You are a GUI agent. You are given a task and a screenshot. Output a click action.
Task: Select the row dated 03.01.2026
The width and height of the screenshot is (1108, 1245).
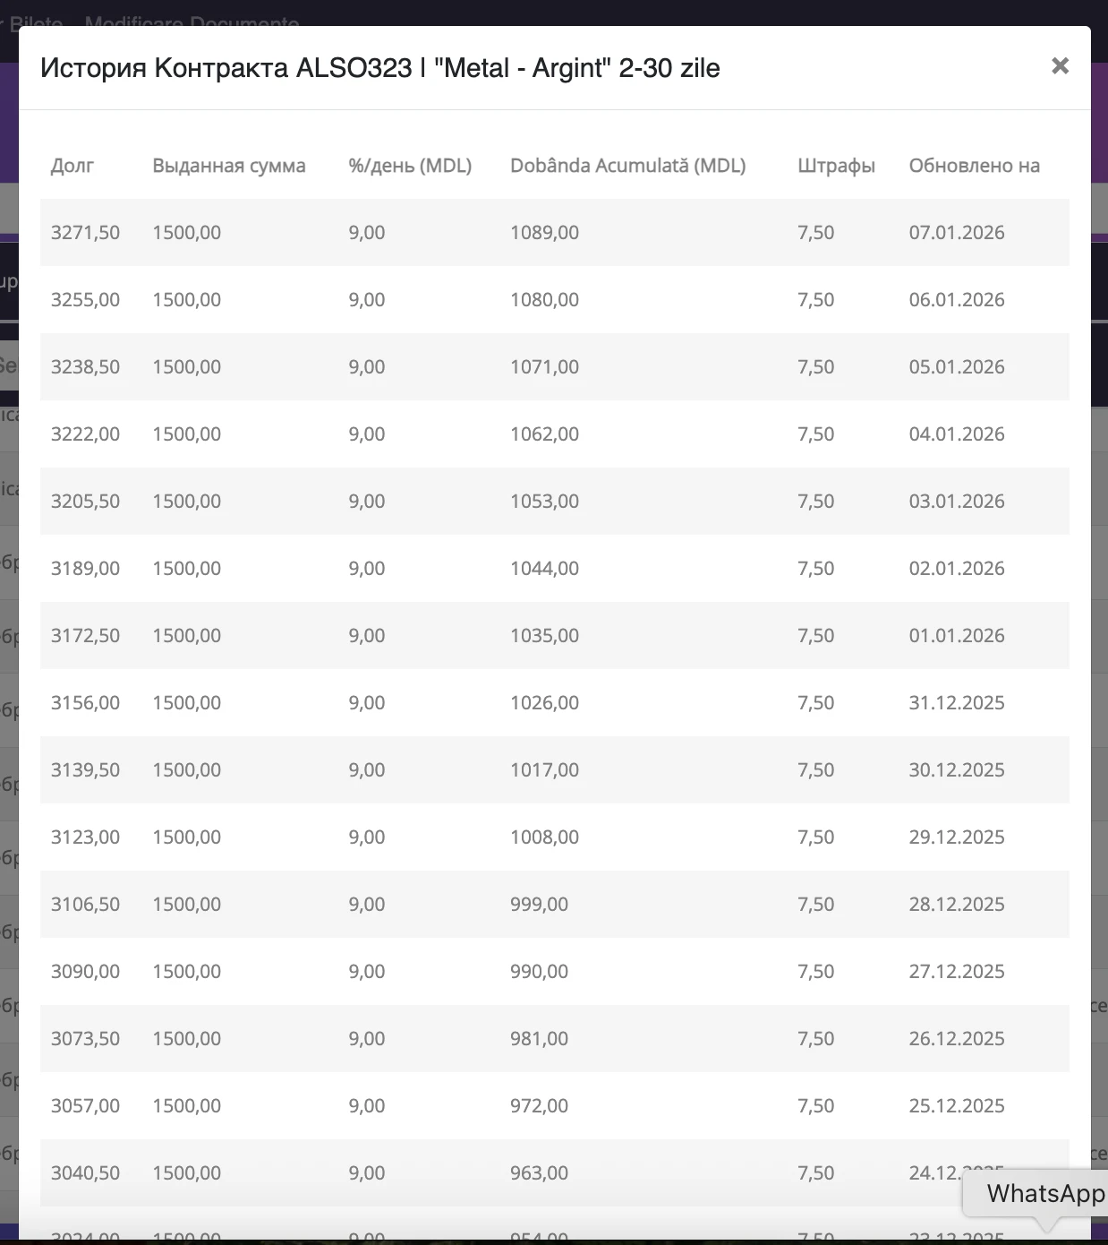pos(555,502)
